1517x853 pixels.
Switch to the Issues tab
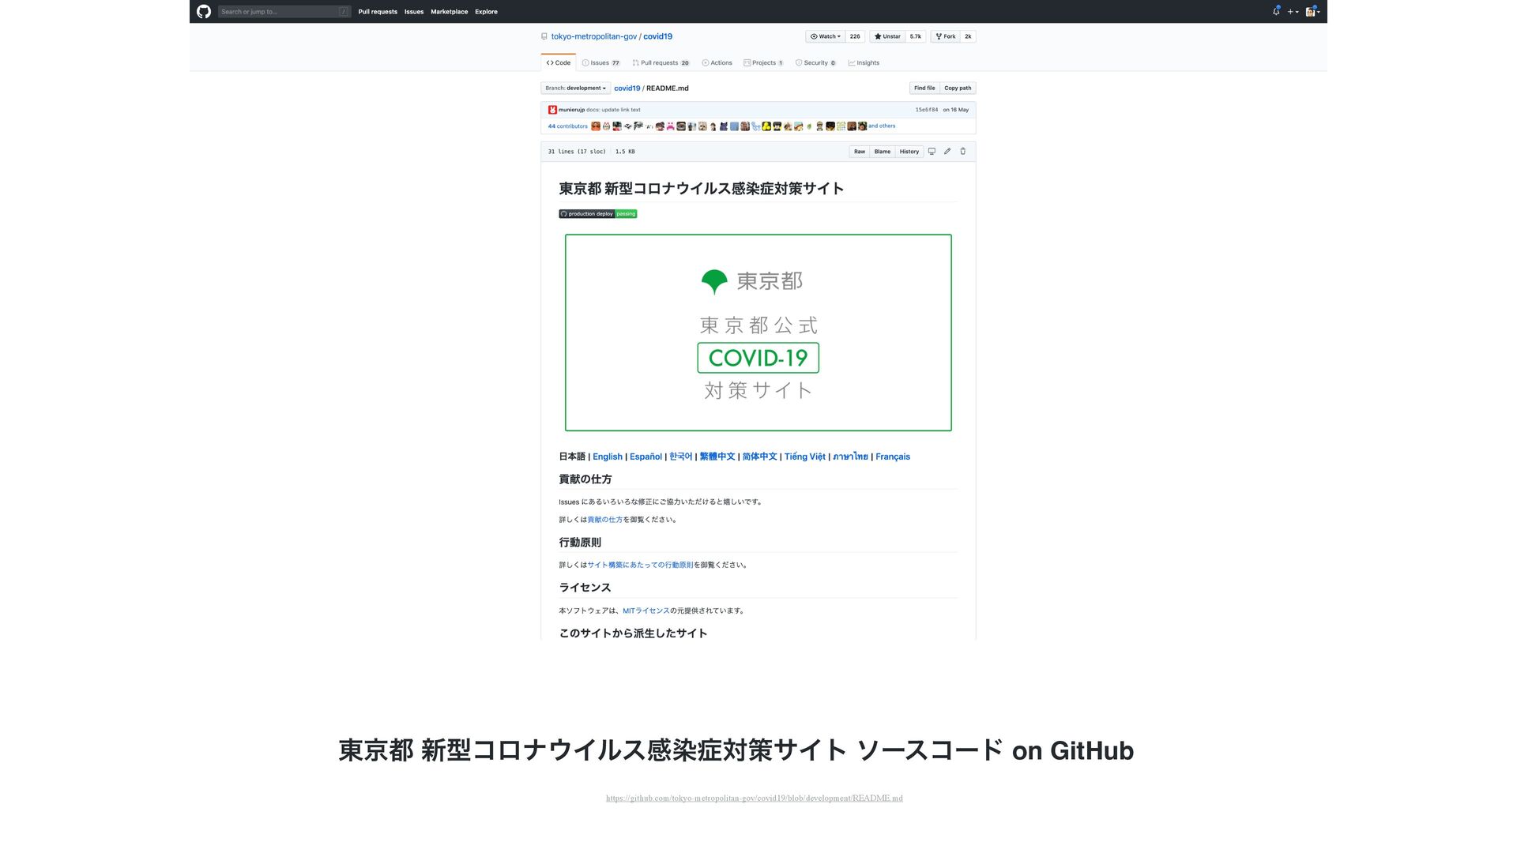(x=600, y=63)
